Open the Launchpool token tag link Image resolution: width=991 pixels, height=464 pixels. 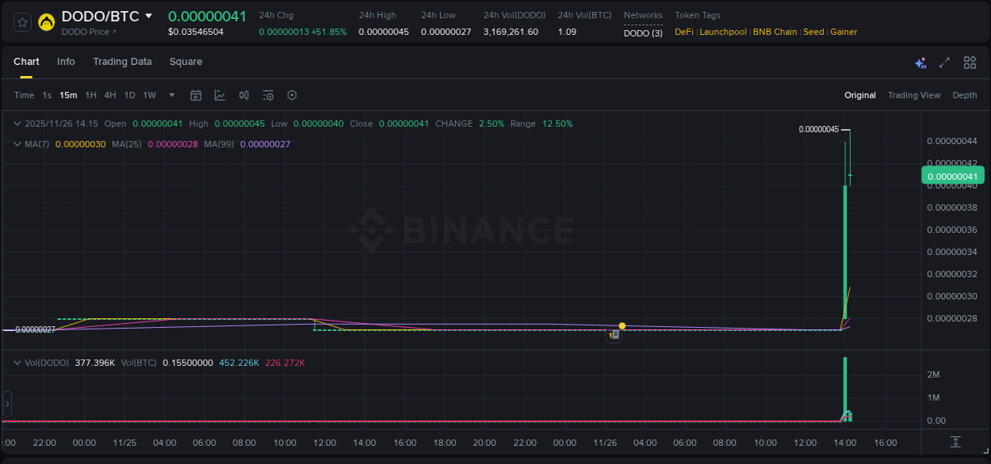click(x=722, y=32)
